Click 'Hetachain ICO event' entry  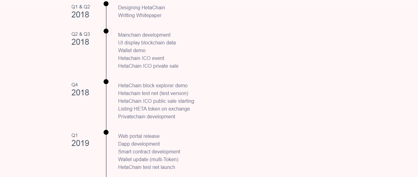point(141,58)
